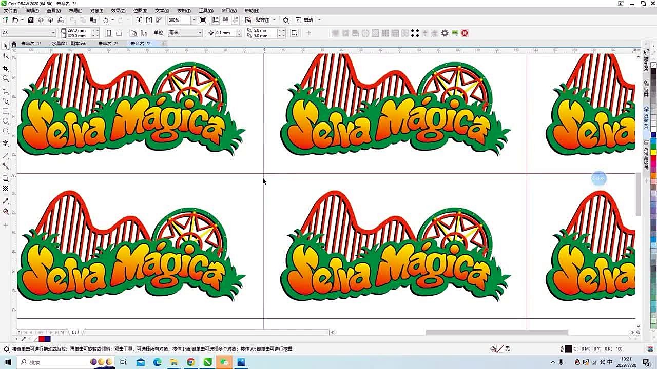Click the Publish to PDF icon

(x=159, y=20)
